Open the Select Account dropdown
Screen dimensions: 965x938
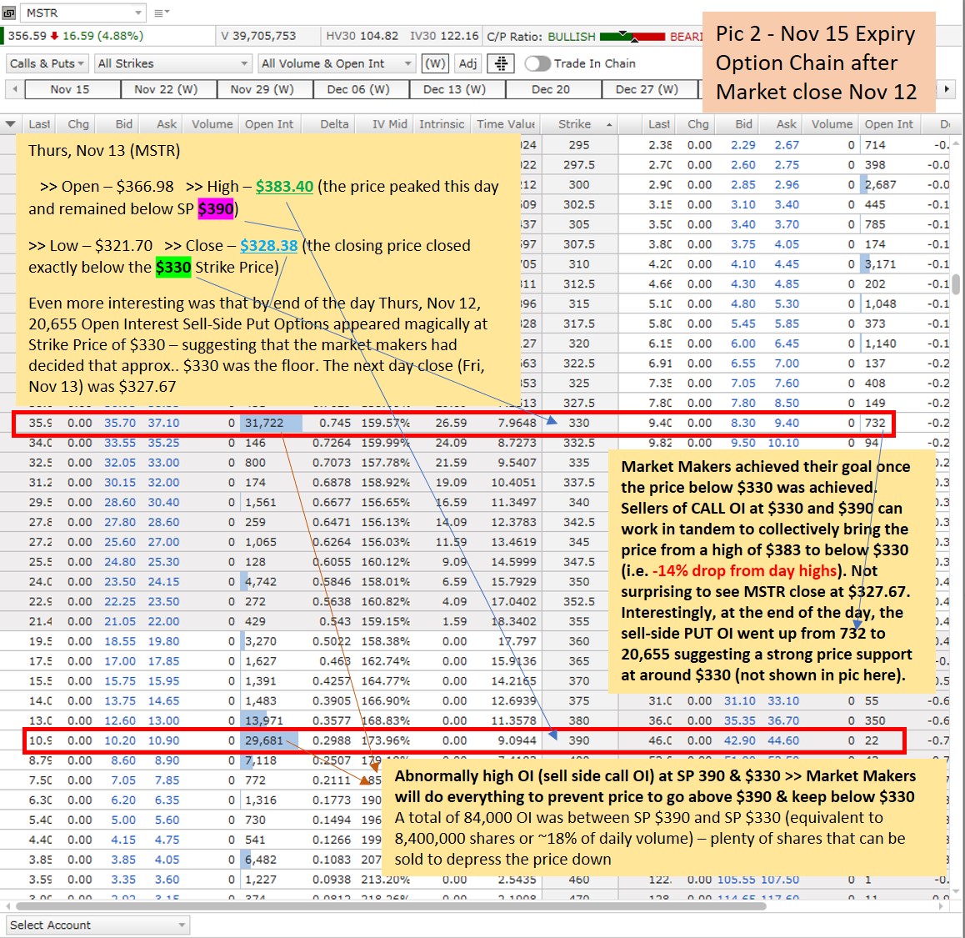[x=97, y=925]
